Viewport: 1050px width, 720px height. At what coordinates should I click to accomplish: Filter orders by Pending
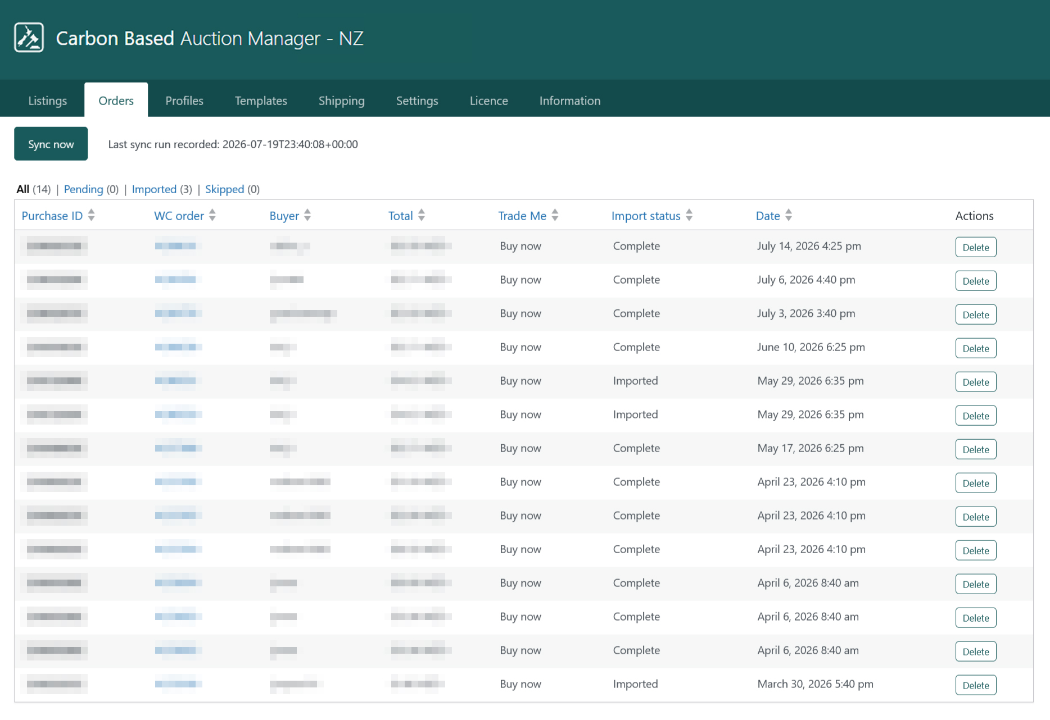(83, 189)
